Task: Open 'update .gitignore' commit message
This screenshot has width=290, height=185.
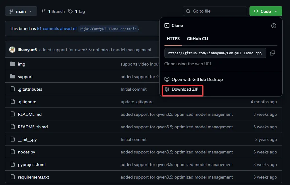Action: [x=137, y=102]
